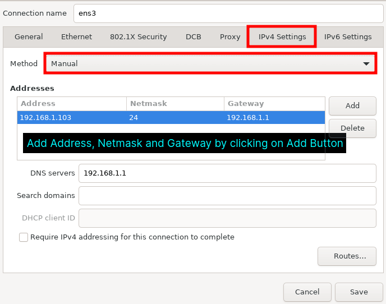The width and height of the screenshot is (386, 304).
Task: Click the Search domains input
Action: coord(227,196)
